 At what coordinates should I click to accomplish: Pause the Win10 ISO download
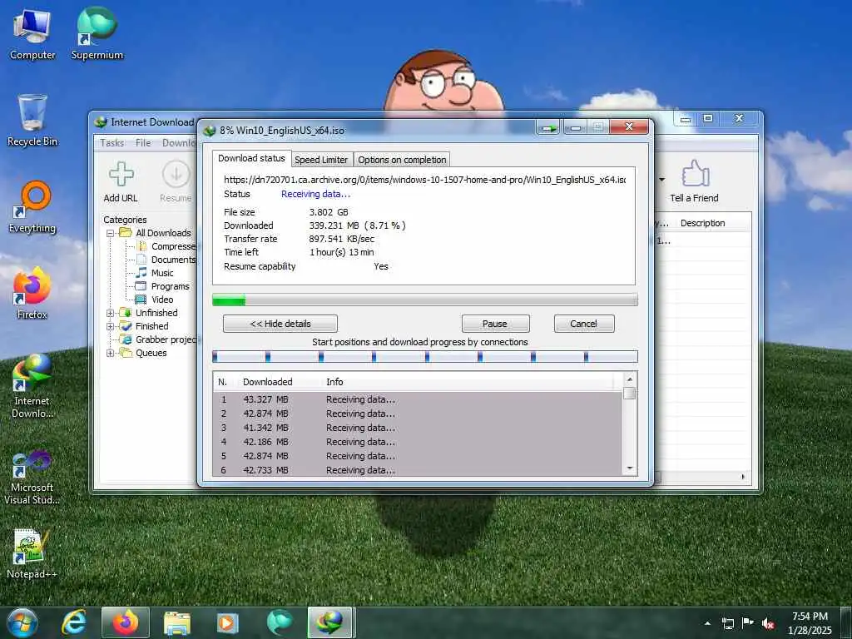click(495, 324)
